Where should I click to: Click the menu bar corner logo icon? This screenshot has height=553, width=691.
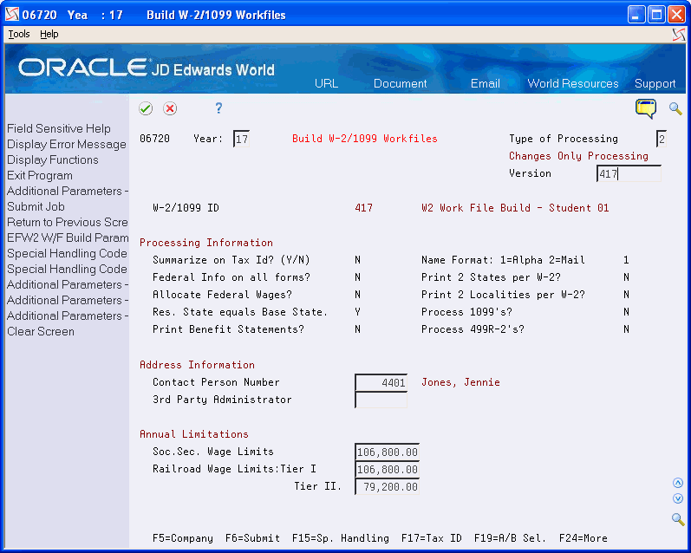[x=679, y=35]
